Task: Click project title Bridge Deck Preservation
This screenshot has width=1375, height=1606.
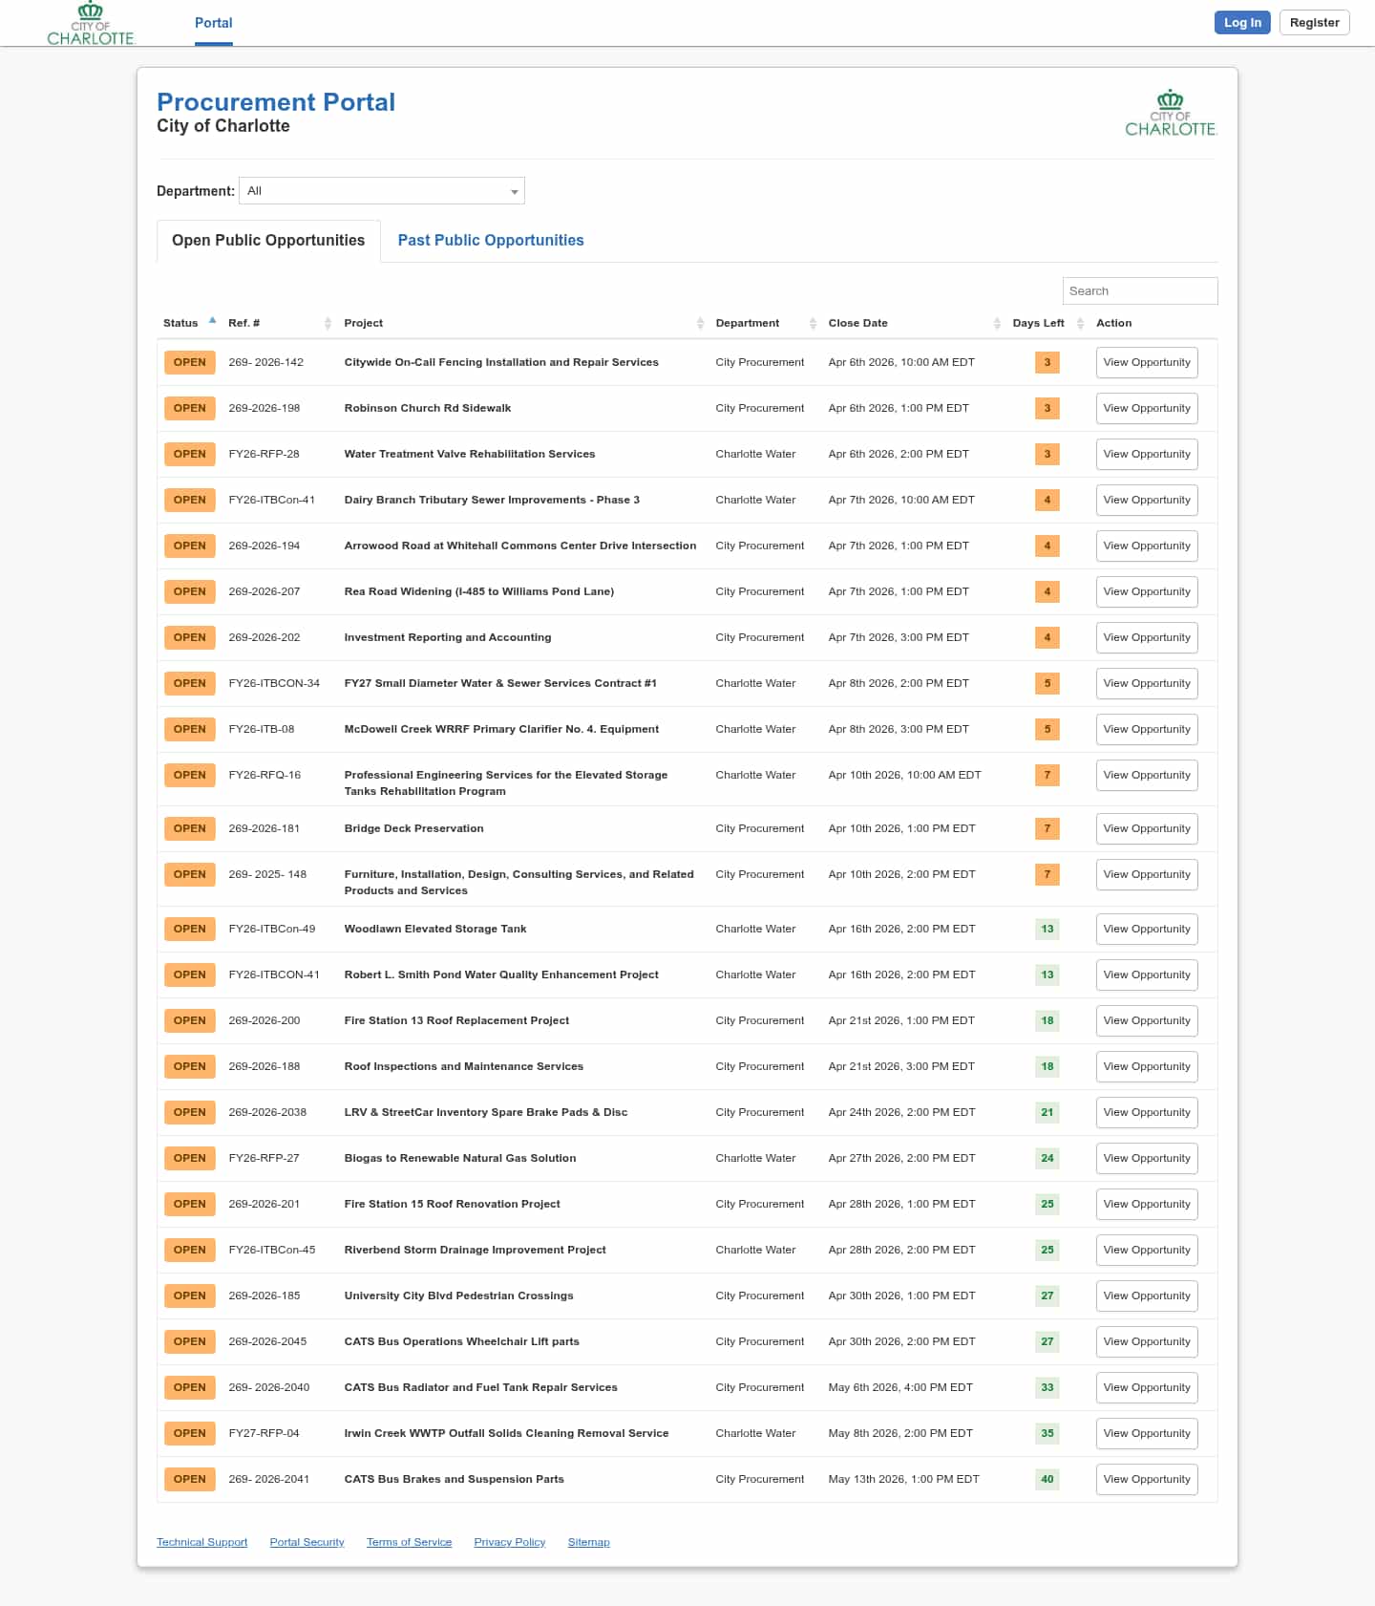Action: point(413,829)
